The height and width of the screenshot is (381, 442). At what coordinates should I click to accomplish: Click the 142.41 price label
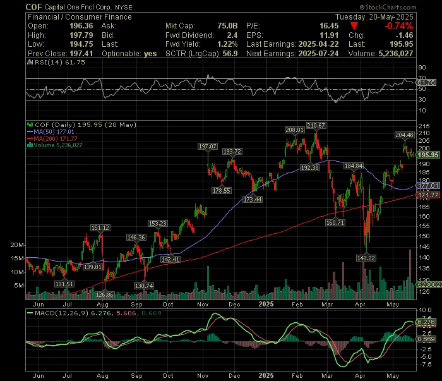(170, 260)
